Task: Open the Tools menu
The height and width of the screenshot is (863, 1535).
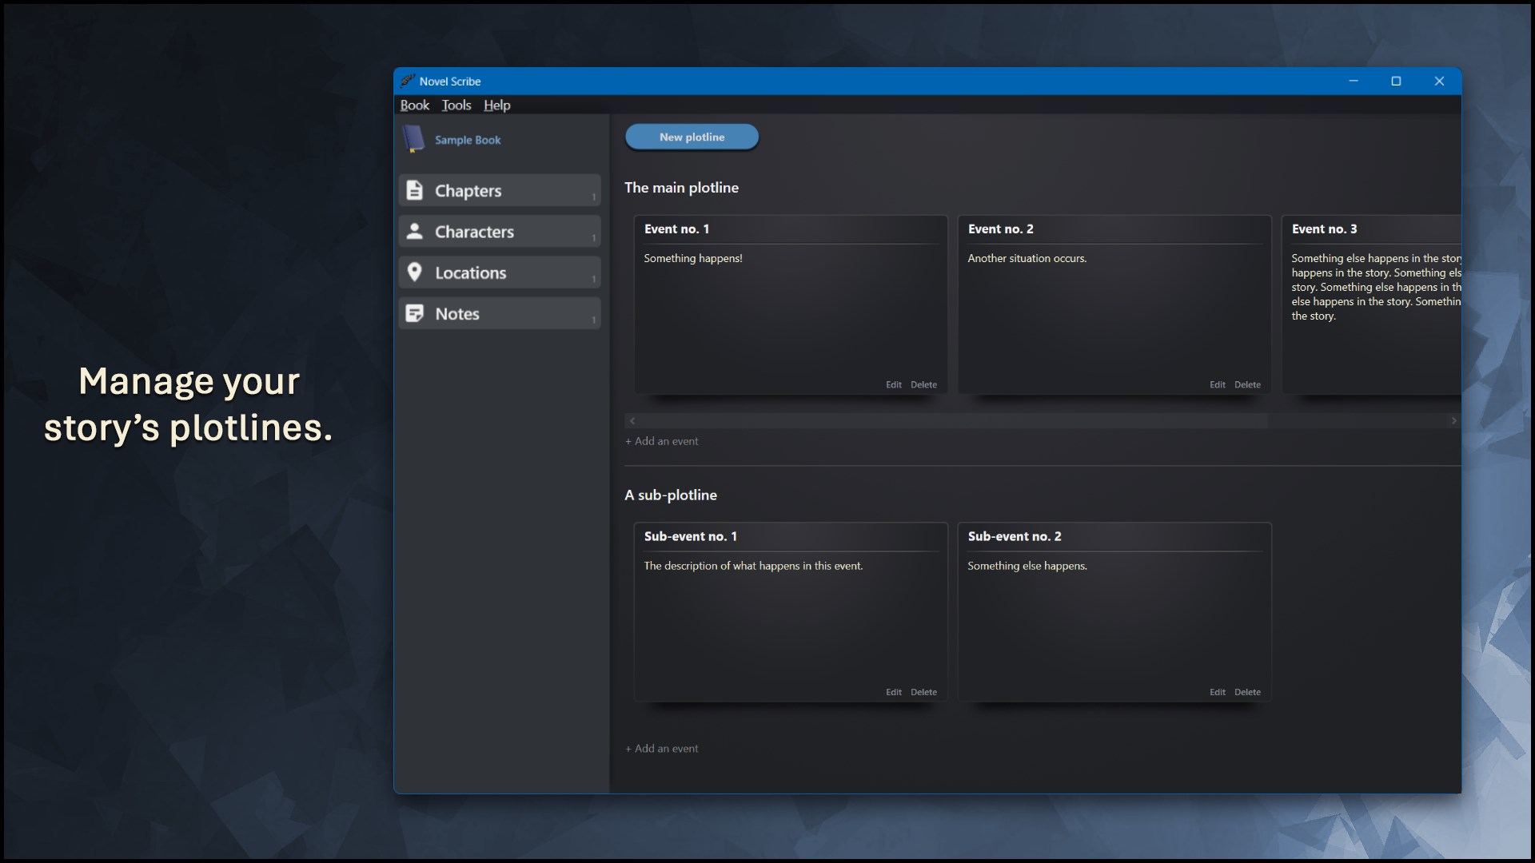Action: click(457, 105)
